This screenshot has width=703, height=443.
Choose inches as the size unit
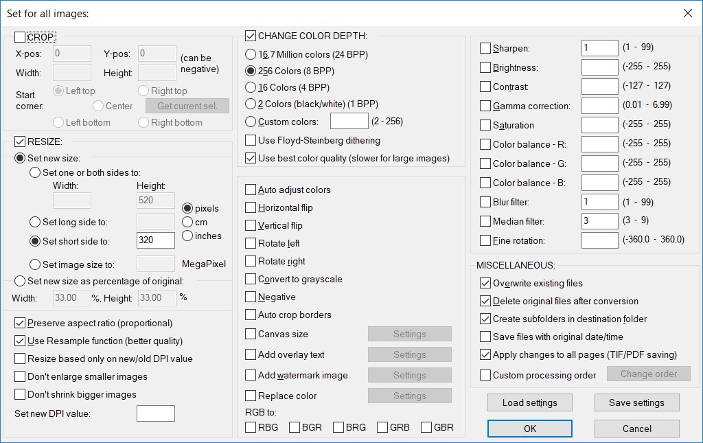(x=187, y=236)
